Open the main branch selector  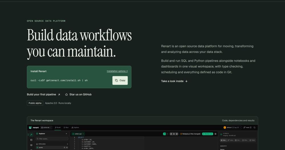(x=247, y=128)
